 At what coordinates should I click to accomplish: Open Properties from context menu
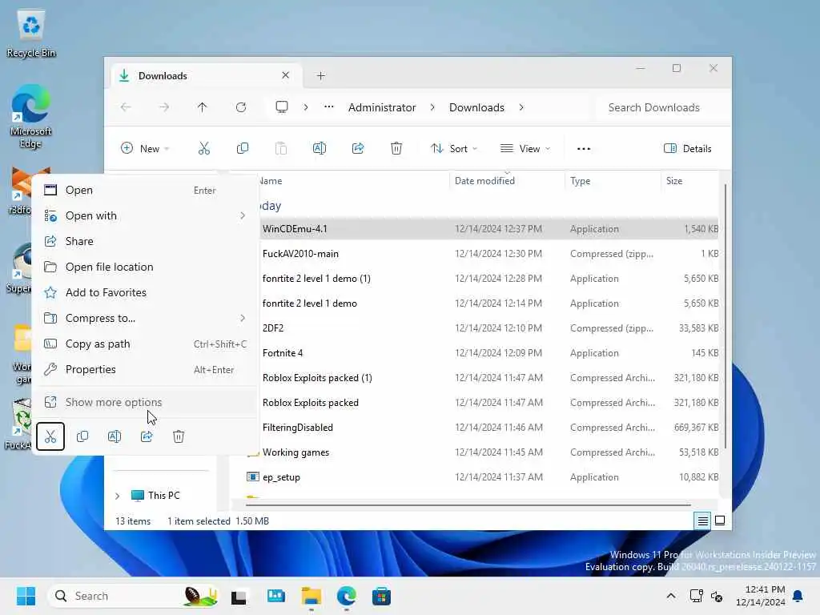(146, 369)
